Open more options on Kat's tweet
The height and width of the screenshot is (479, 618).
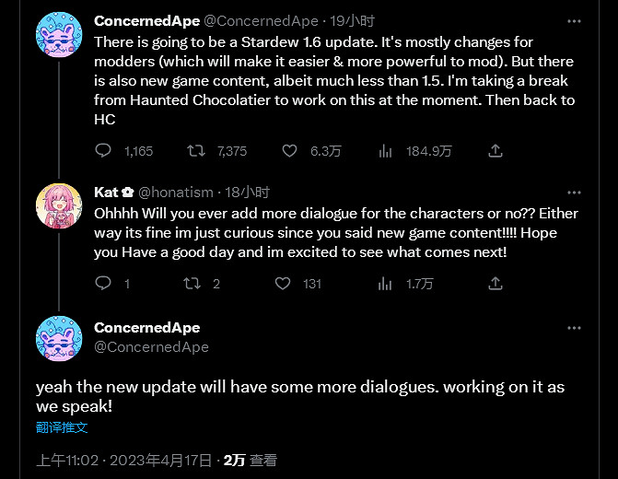(x=574, y=193)
